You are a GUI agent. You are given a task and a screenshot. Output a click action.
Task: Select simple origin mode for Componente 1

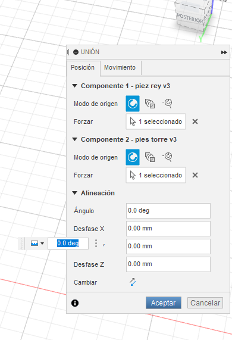133,104
